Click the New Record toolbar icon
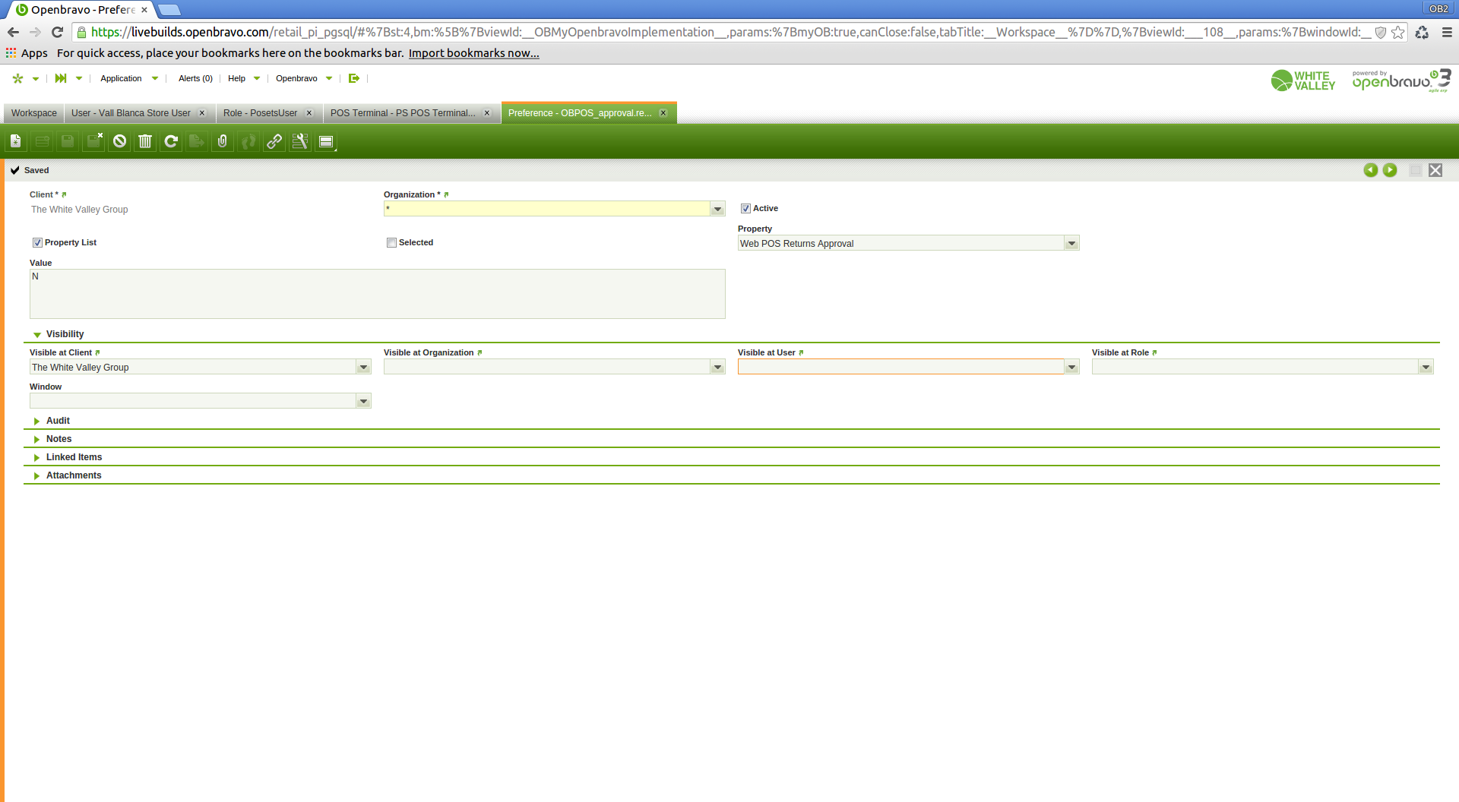 (16, 141)
